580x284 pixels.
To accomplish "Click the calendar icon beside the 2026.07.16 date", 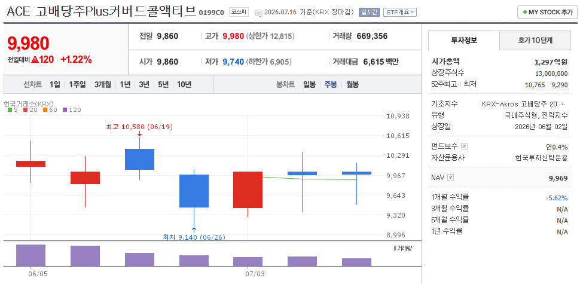I will click(x=258, y=13).
